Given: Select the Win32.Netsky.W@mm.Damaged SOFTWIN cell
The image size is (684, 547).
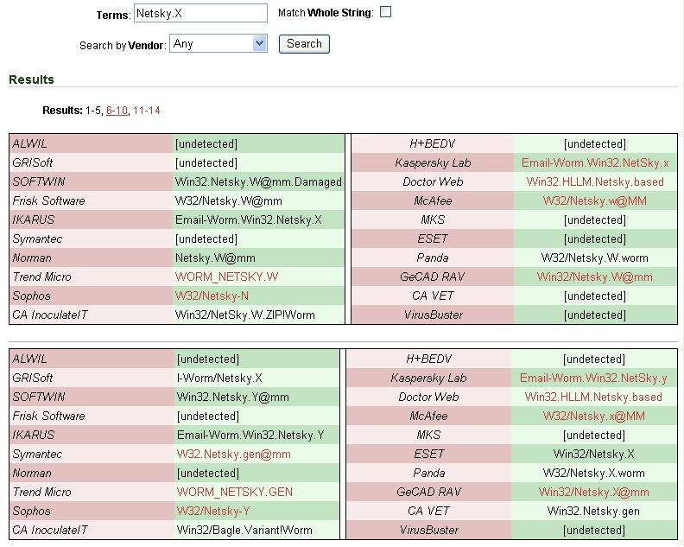Looking at the screenshot, I should (258, 181).
